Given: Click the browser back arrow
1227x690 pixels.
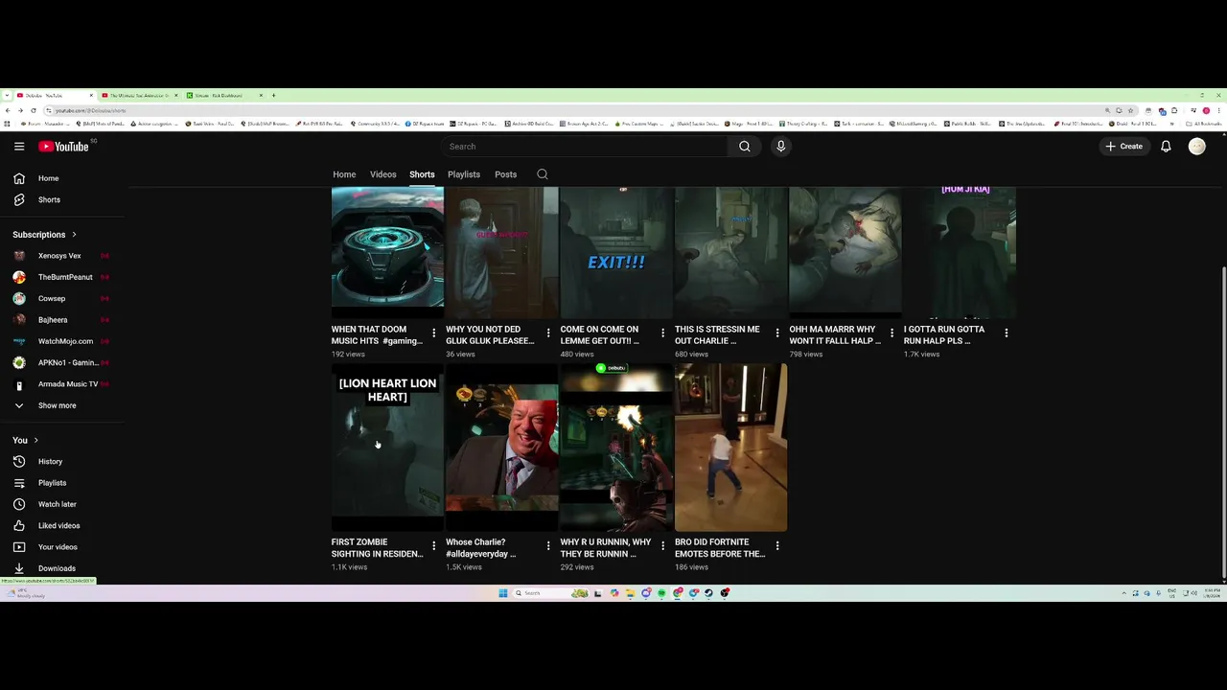Looking at the screenshot, I should pyautogui.click(x=8, y=110).
